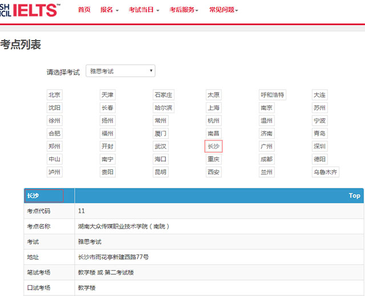Select 贵阳 in the city grid
The width and height of the screenshot is (365, 296).
(108, 172)
